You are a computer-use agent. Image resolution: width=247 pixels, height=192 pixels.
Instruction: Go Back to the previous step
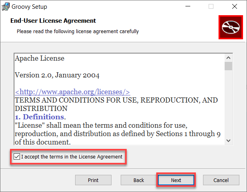(x=139, y=180)
